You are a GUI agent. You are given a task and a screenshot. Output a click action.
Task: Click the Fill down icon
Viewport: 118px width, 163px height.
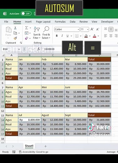(x=26, y=33)
